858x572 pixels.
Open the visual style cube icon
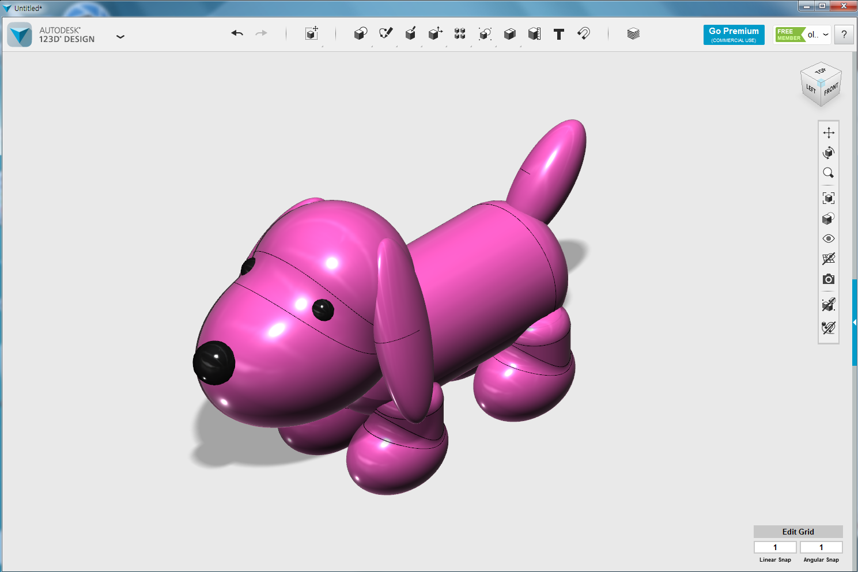click(829, 218)
